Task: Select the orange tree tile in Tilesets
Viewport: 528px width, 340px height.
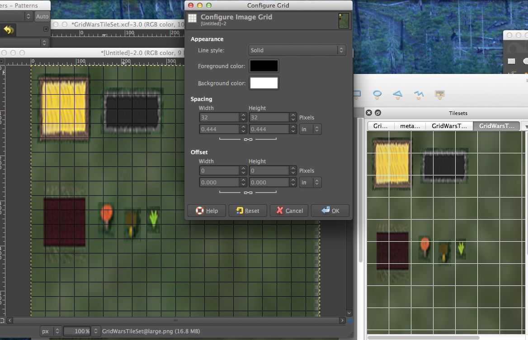Action: pos(424,247)
